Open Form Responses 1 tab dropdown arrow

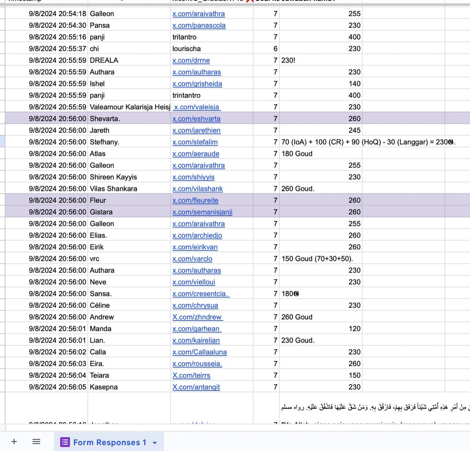(x=155, y=443)
